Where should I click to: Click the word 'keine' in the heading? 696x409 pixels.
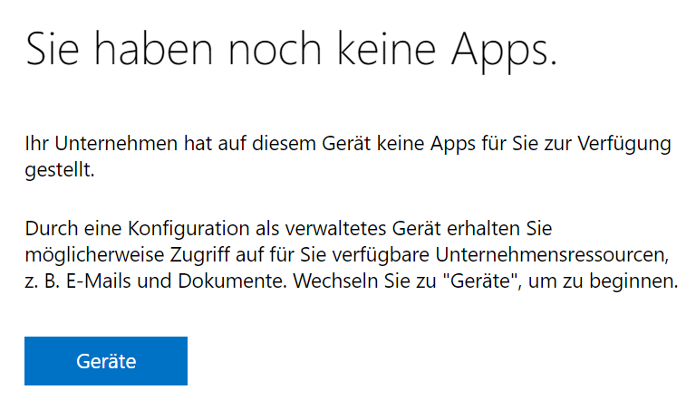(387, 49)
